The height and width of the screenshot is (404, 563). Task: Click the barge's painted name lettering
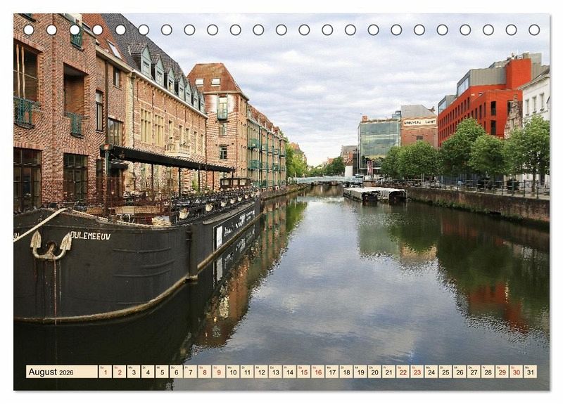90,236
